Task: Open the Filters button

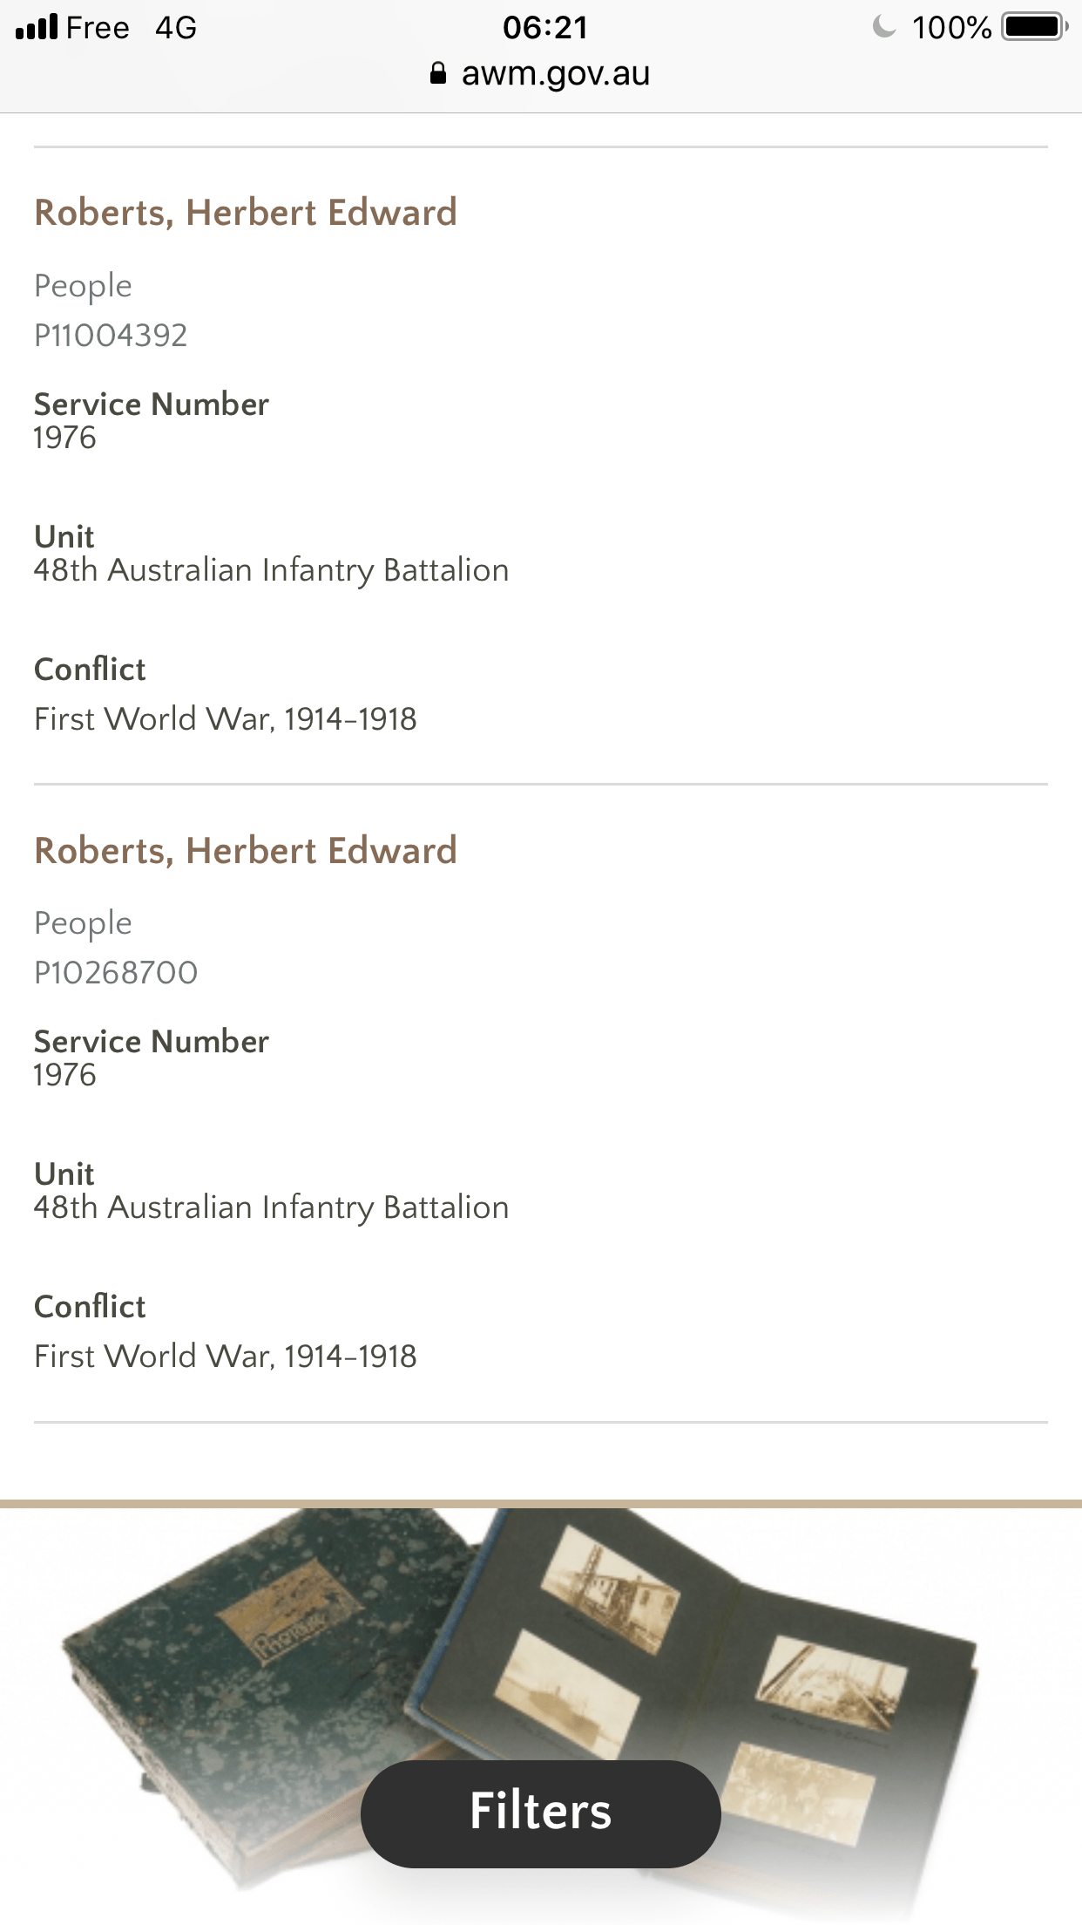Action: [540, 1813]
